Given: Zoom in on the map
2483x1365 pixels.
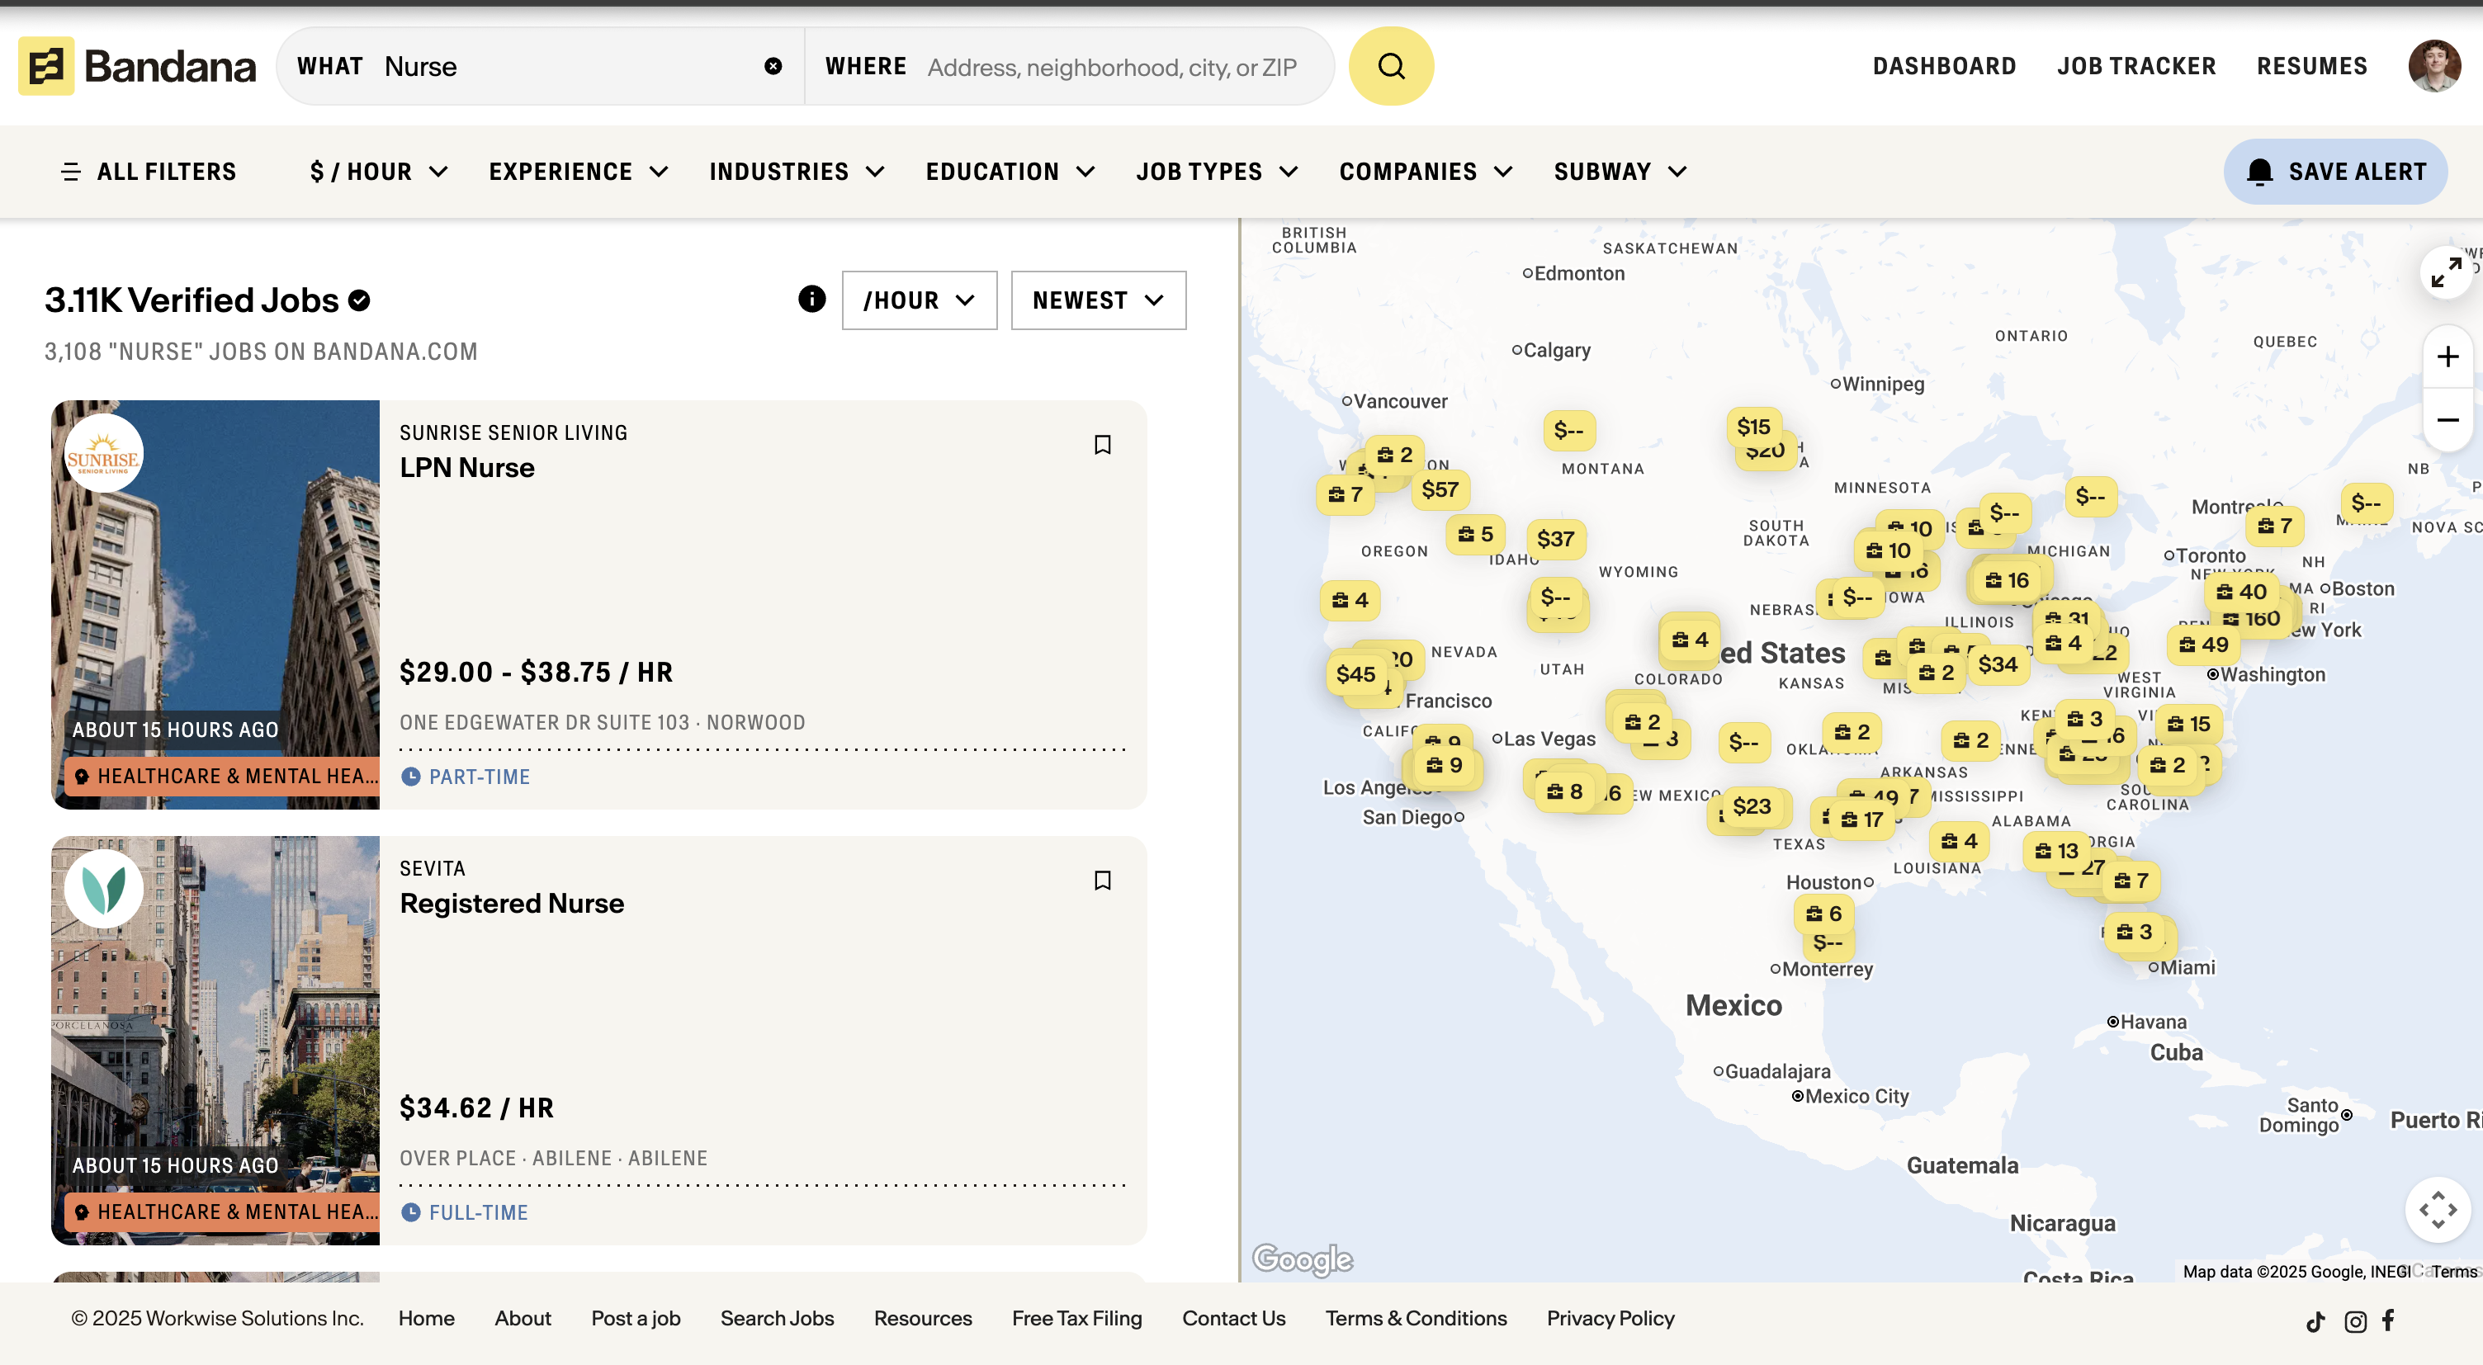Looking at the screenshot, I should click(x=2448, y=357).
